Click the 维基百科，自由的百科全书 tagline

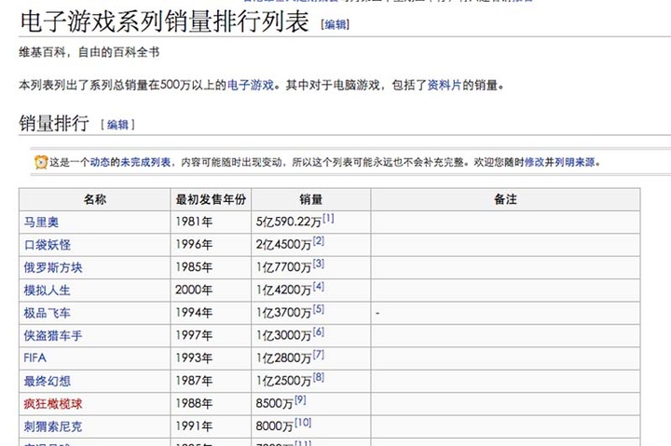89,52
